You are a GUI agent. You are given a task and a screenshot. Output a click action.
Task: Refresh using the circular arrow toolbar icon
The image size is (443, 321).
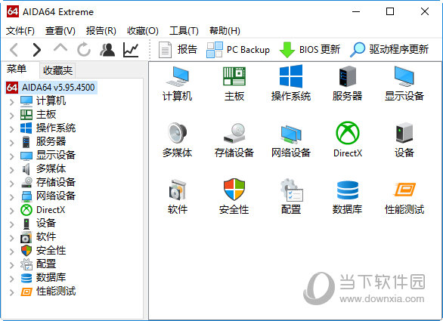click(84, 50)
